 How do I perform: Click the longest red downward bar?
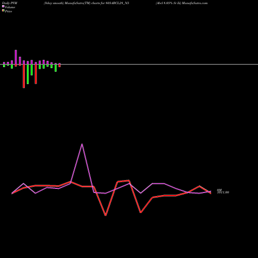pos(24,76)
